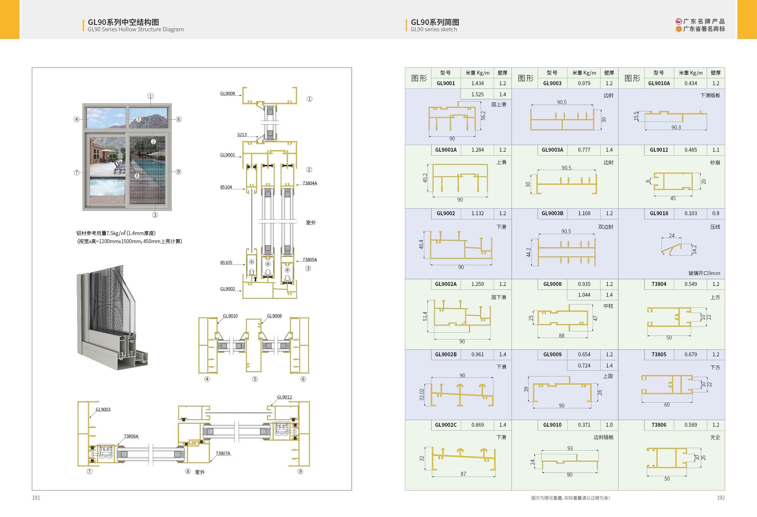
Task: Click the label 边封插板
Action: click(x=603, y=437)
